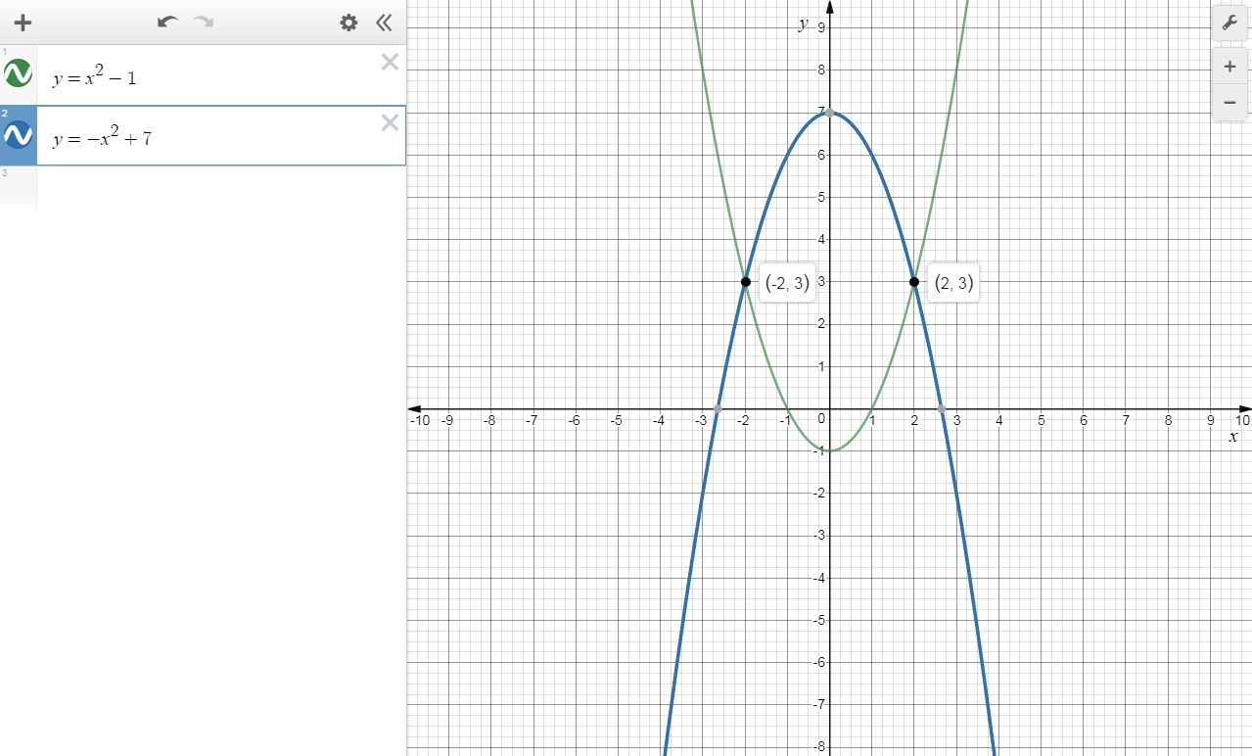This screenshot has width=1252, height=756.
Task: Click the empty third expression row
Action: point(220,188)
